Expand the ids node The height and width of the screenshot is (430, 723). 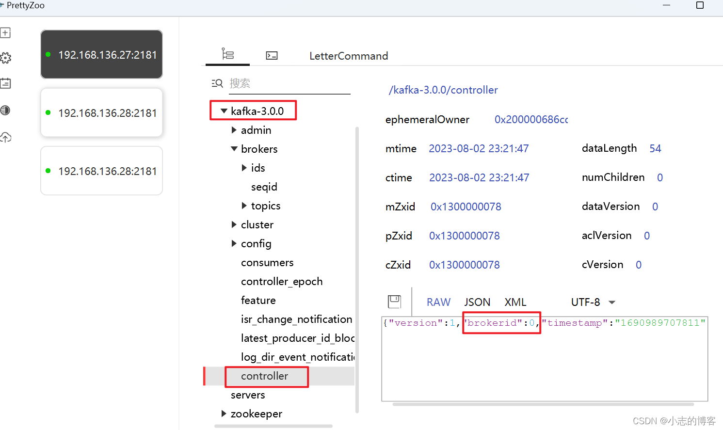pyautogui.click(x=244, y=168)
